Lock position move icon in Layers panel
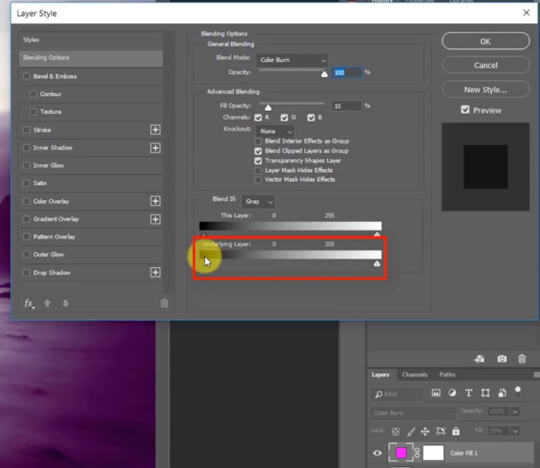 pyautogui.click(x=425, y=431)
